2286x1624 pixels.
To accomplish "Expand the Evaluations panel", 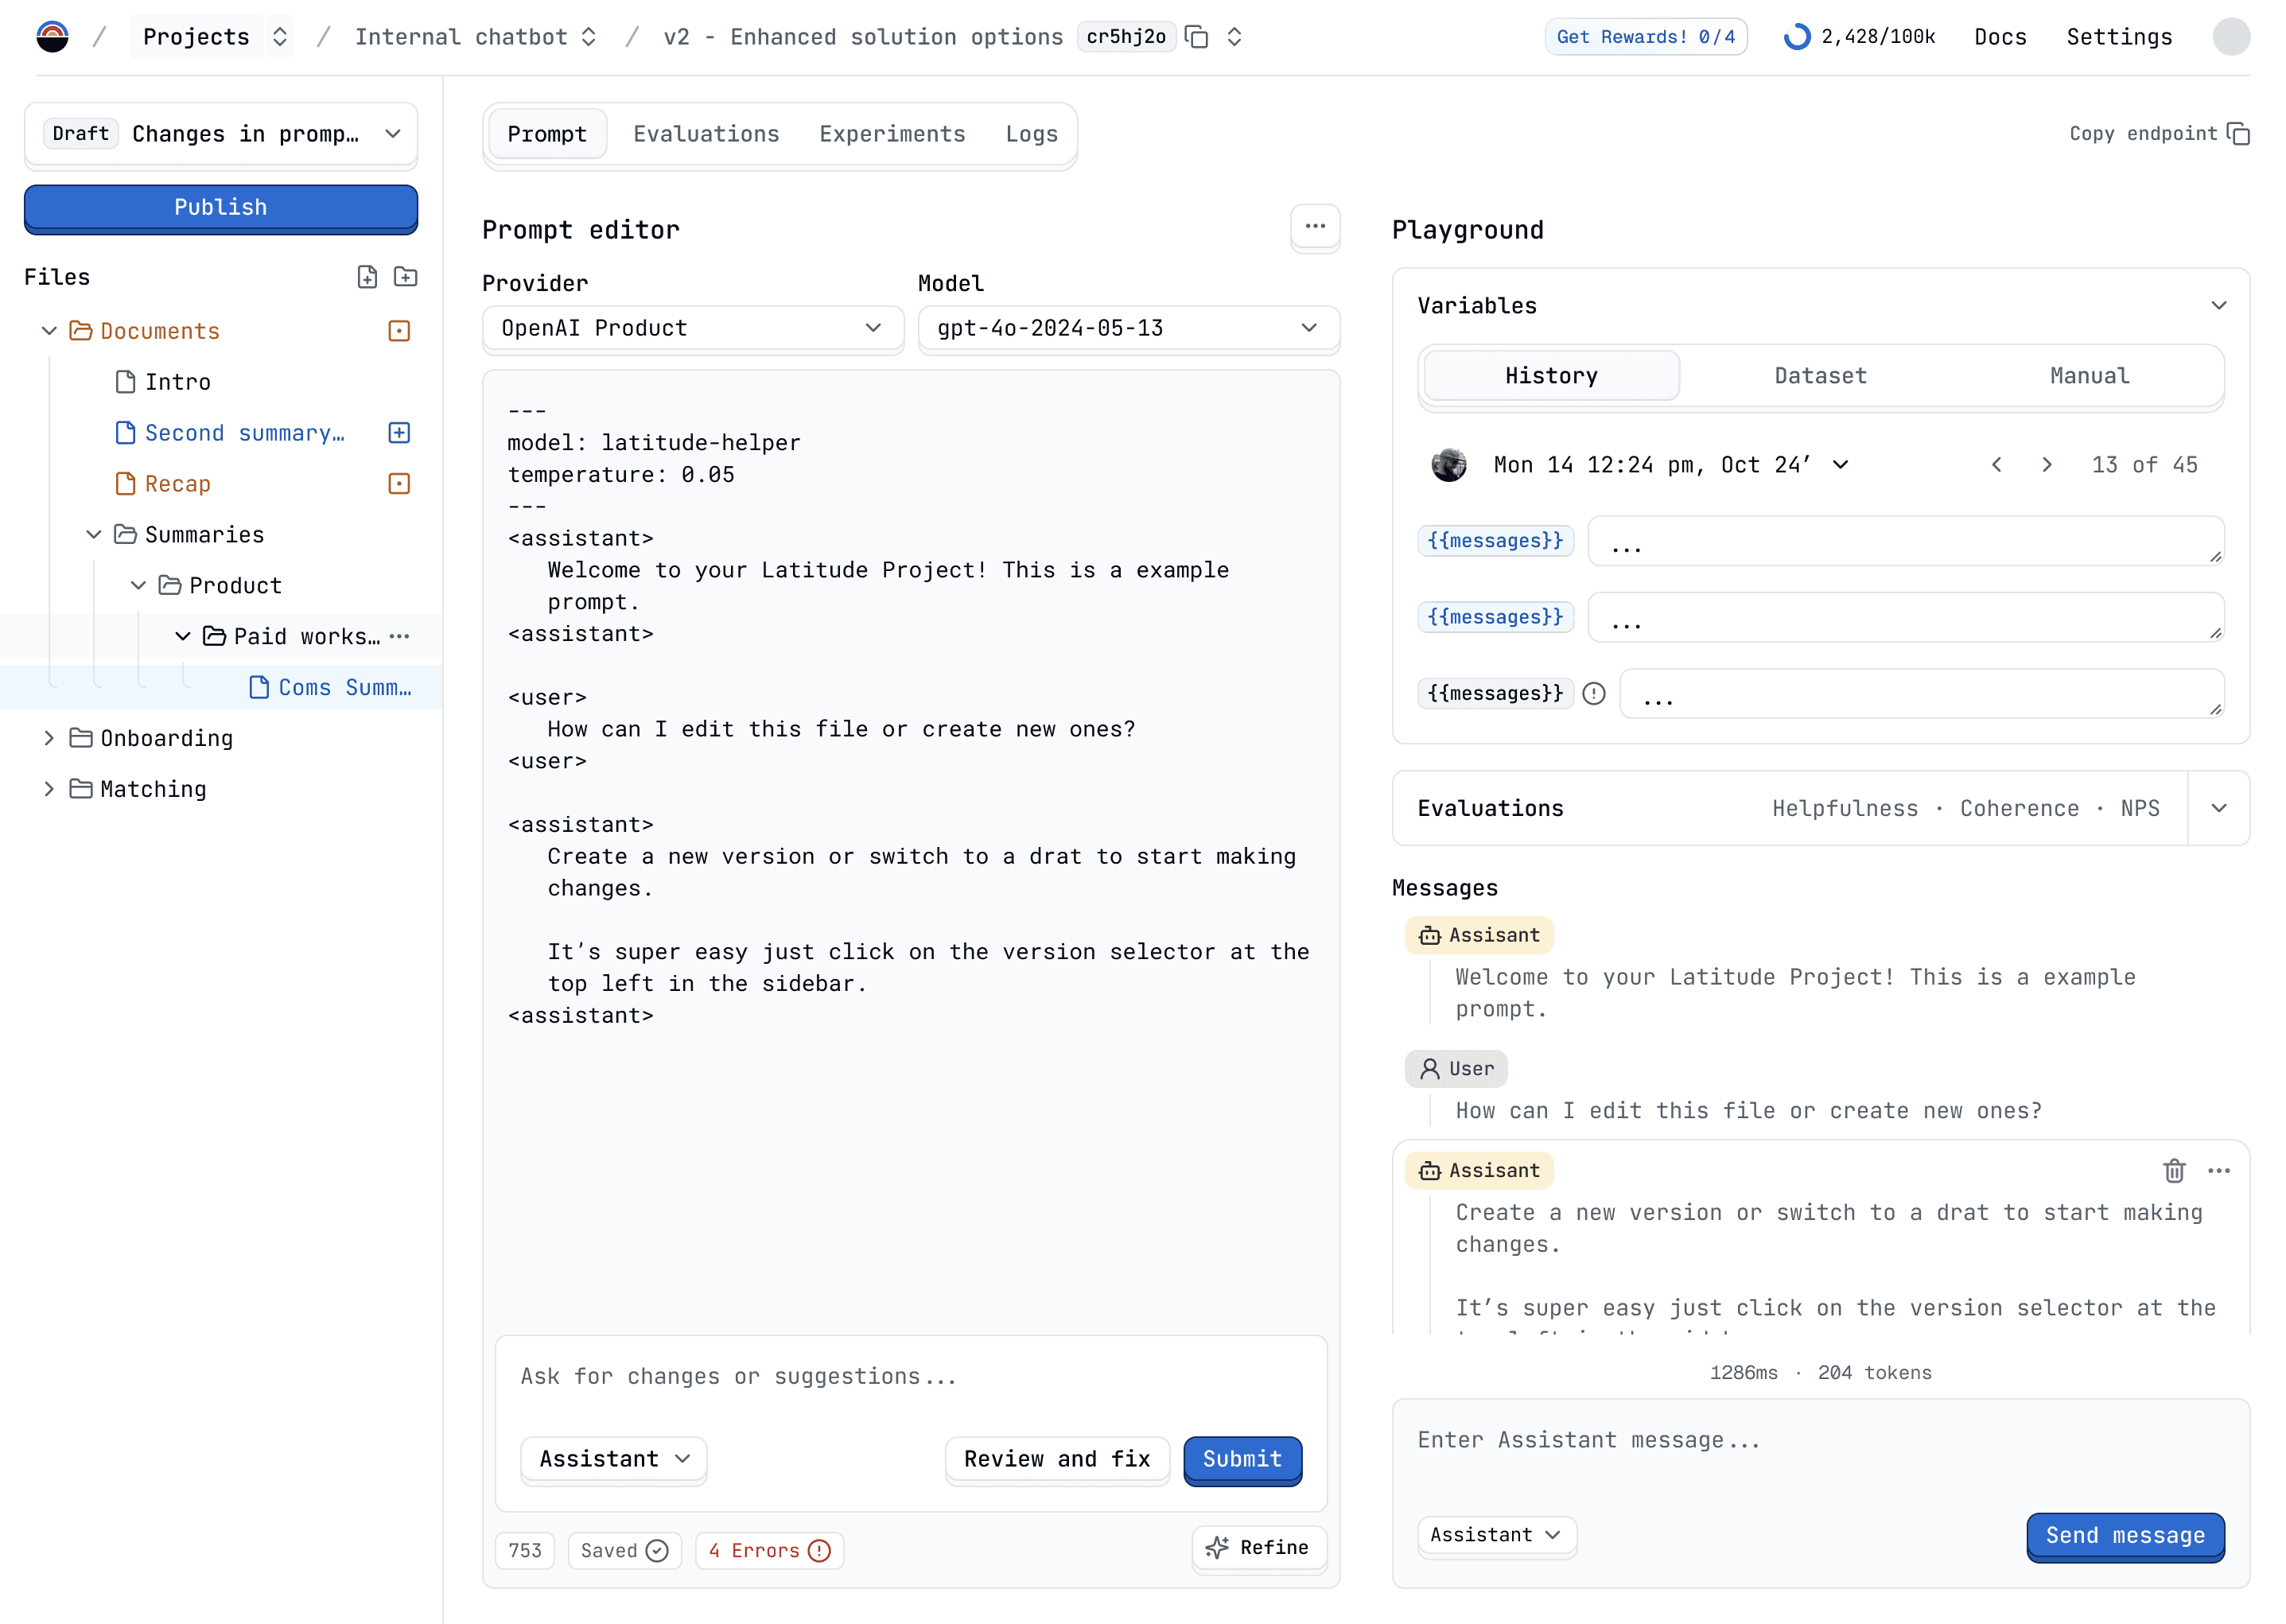I will [x=2218, y=809].
